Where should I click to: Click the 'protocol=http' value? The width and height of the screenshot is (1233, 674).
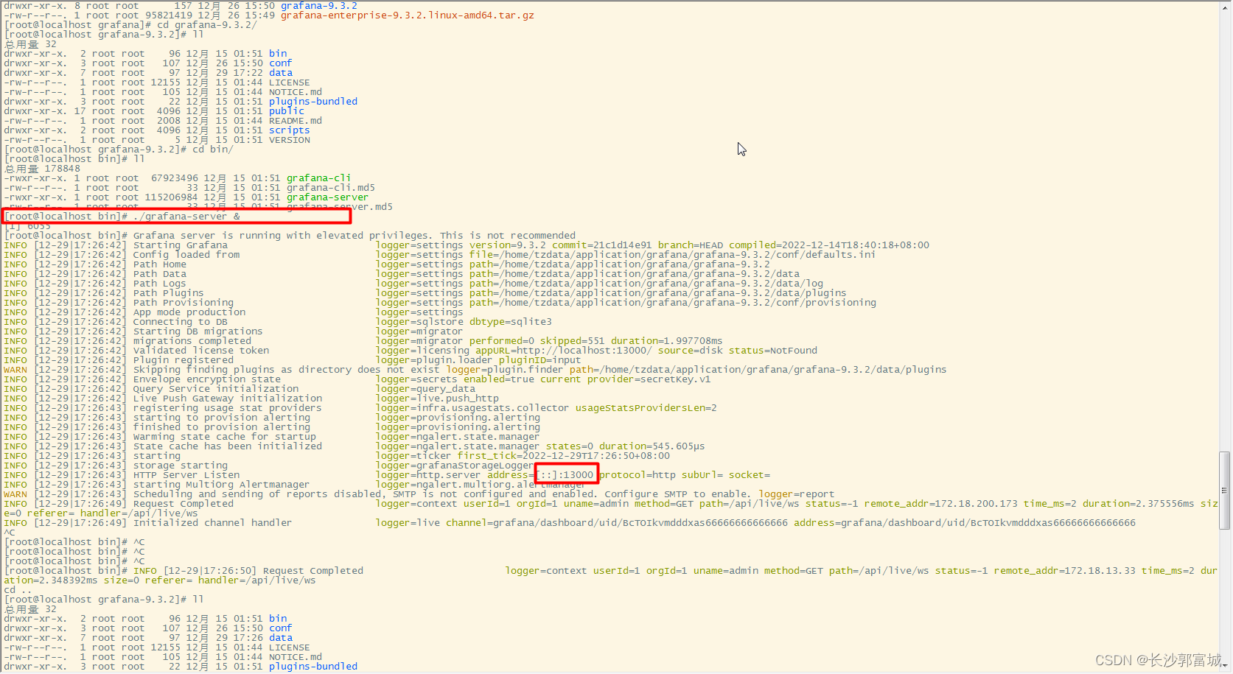coord(638,475)
